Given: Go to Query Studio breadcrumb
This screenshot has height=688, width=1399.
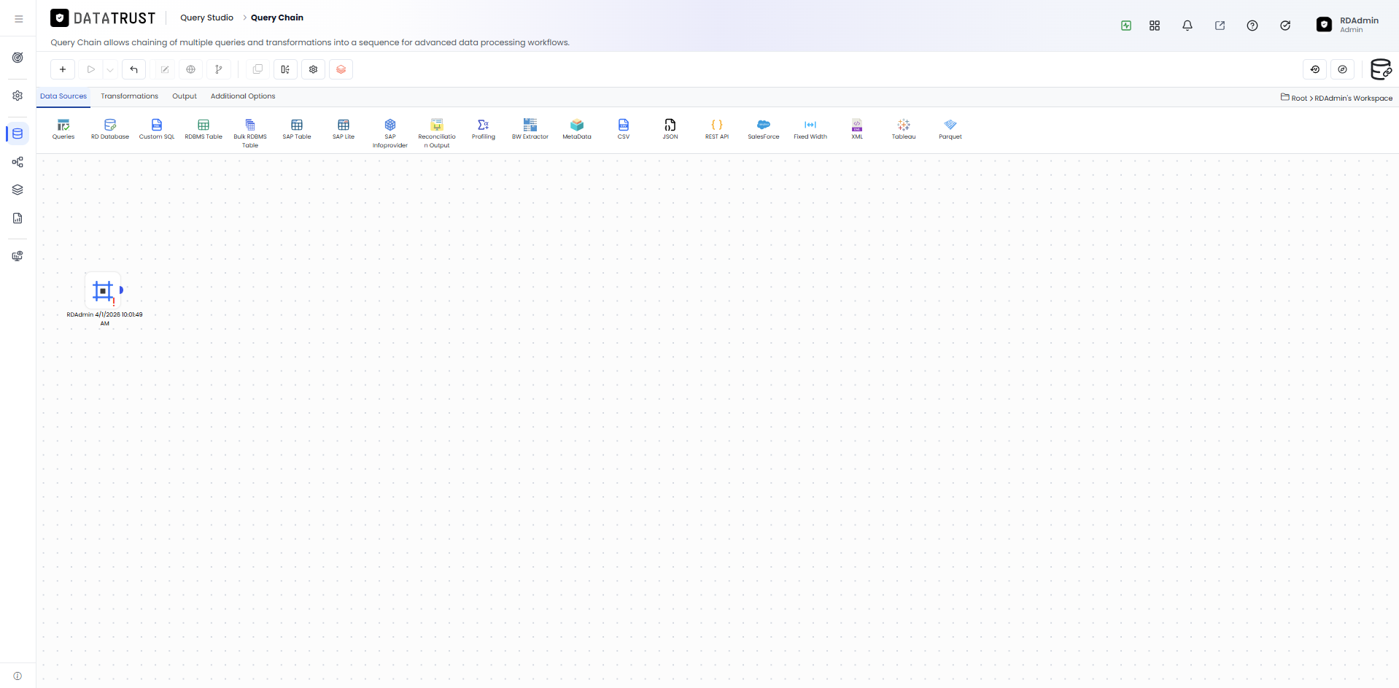Looking at the screenshot, I should 207,18.
